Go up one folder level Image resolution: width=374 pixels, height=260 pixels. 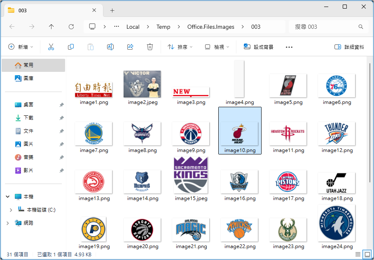[51, 27]
